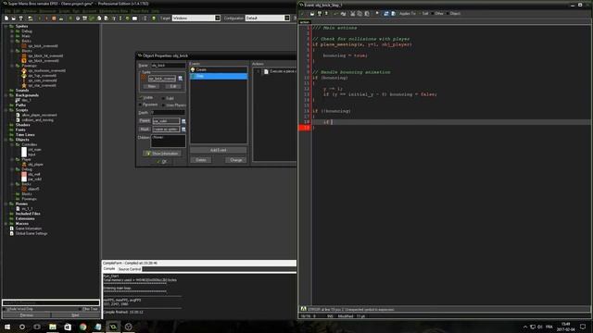Toggle the Uses Physics checkbox
Screen dimensions: 593x333
[163, 105]
